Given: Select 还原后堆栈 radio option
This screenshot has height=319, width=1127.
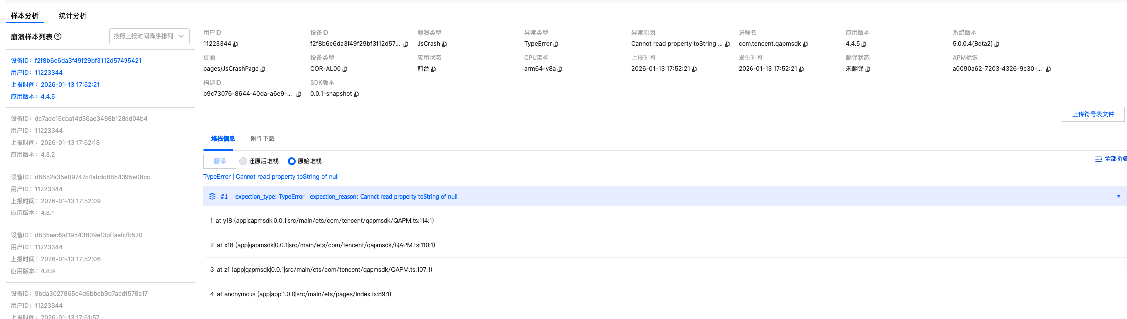Looking at the screenshot, I should (x=243, y=161).
